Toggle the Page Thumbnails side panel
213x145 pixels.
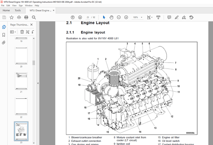(x=4, y=27)
